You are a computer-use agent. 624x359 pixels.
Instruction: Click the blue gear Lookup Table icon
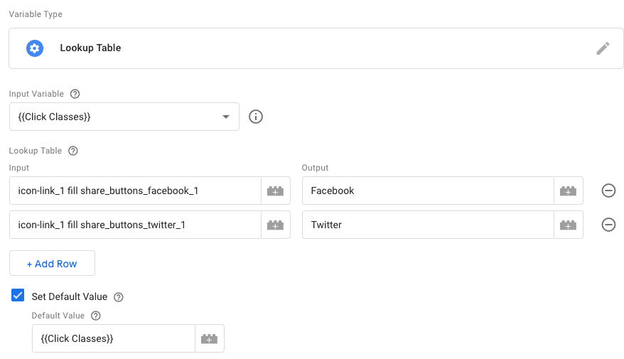tap(35, 48)
